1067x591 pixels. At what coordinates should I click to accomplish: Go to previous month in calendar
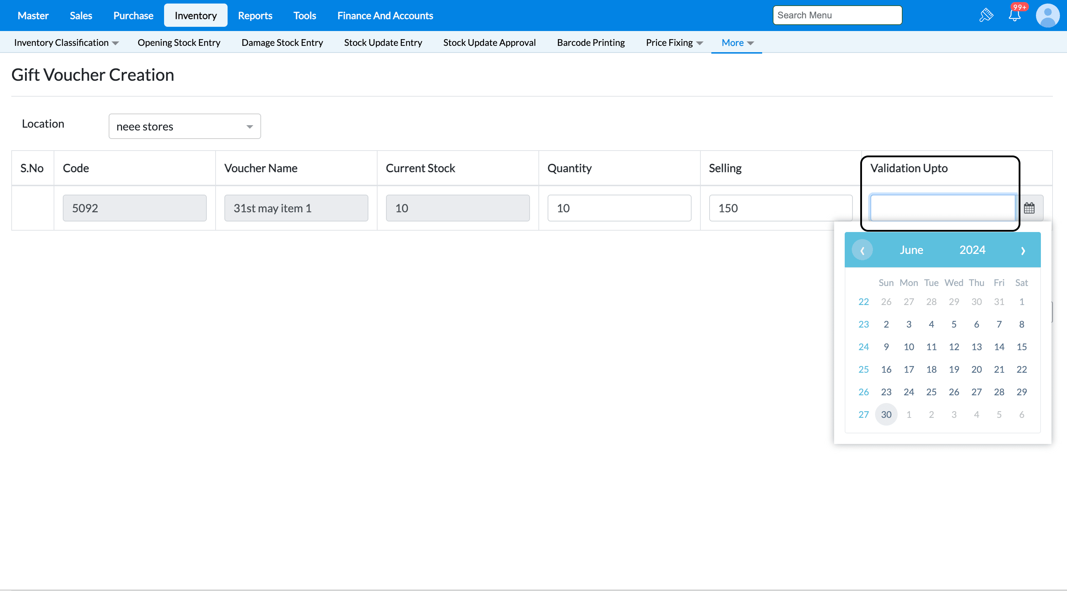tap(862, 250)
